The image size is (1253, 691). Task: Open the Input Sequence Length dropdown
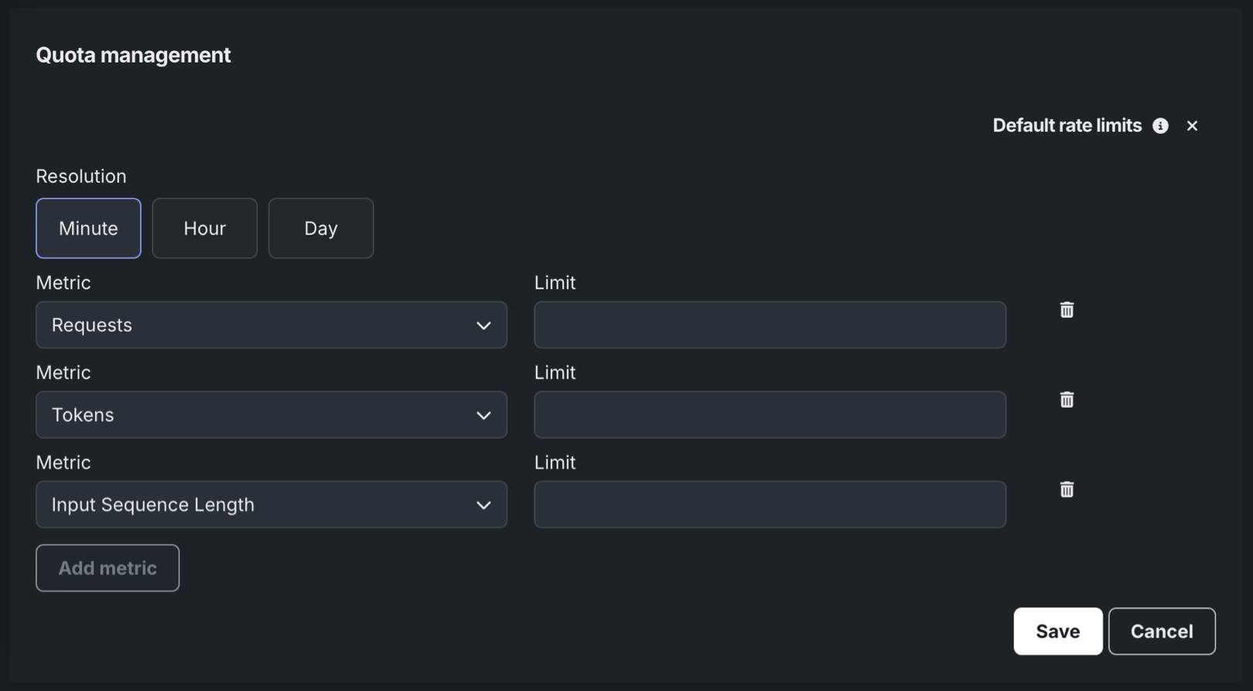[x=271, y=505]
